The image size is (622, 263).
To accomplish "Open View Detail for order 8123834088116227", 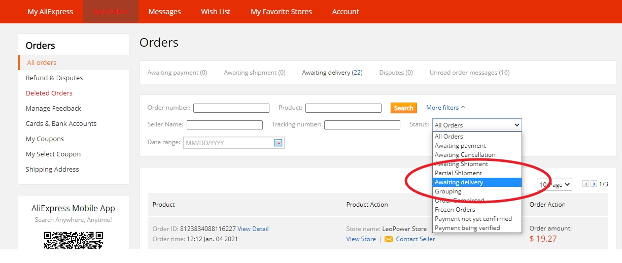I will 253,229.
